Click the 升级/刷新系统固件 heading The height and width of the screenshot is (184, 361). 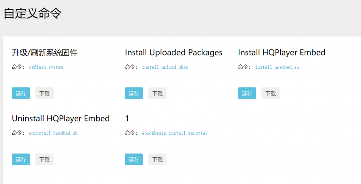(x=45, y=53)
